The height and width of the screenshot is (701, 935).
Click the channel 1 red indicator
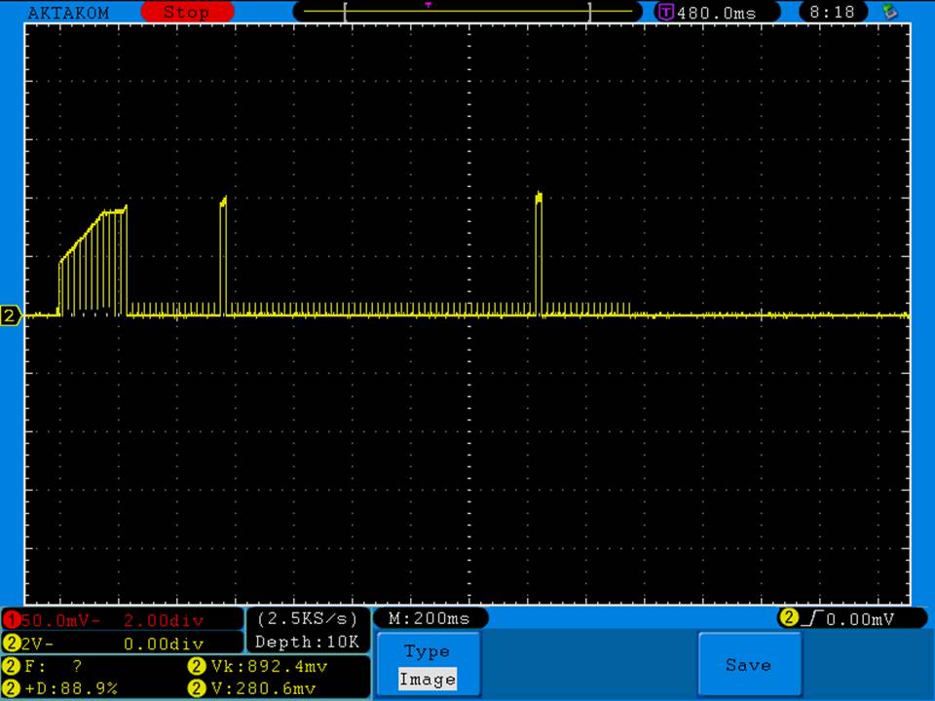pos(11,620)
